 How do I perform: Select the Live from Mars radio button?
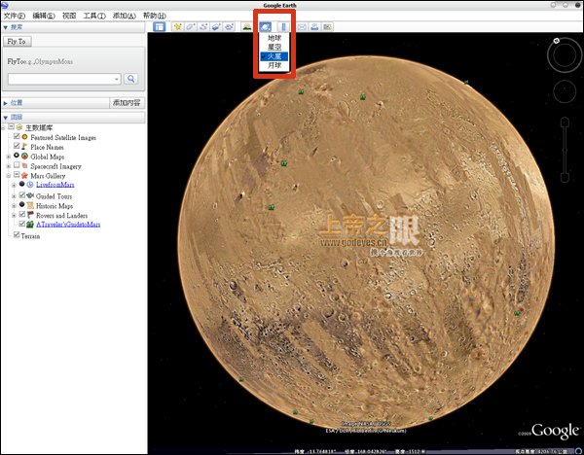(22, 184)
